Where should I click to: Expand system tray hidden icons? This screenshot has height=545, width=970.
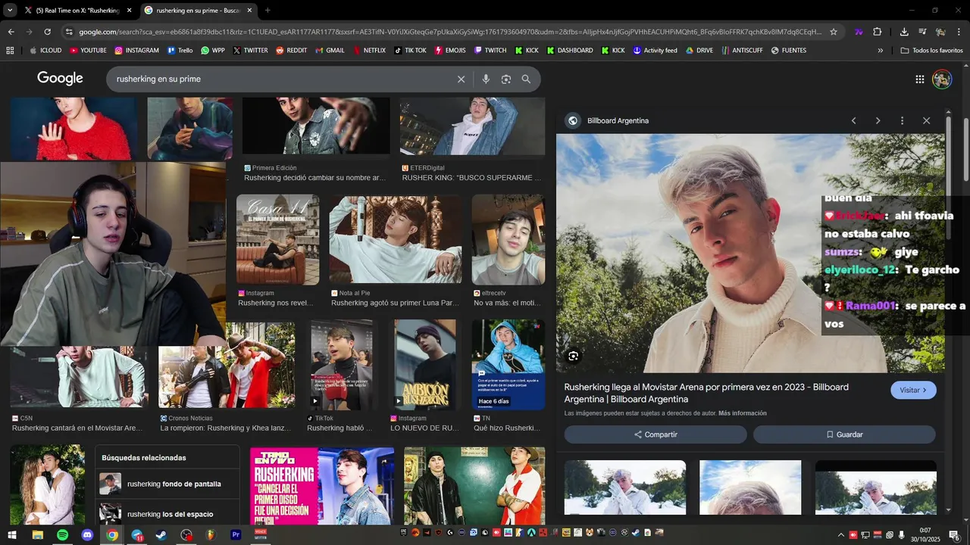tap(840, 535)
